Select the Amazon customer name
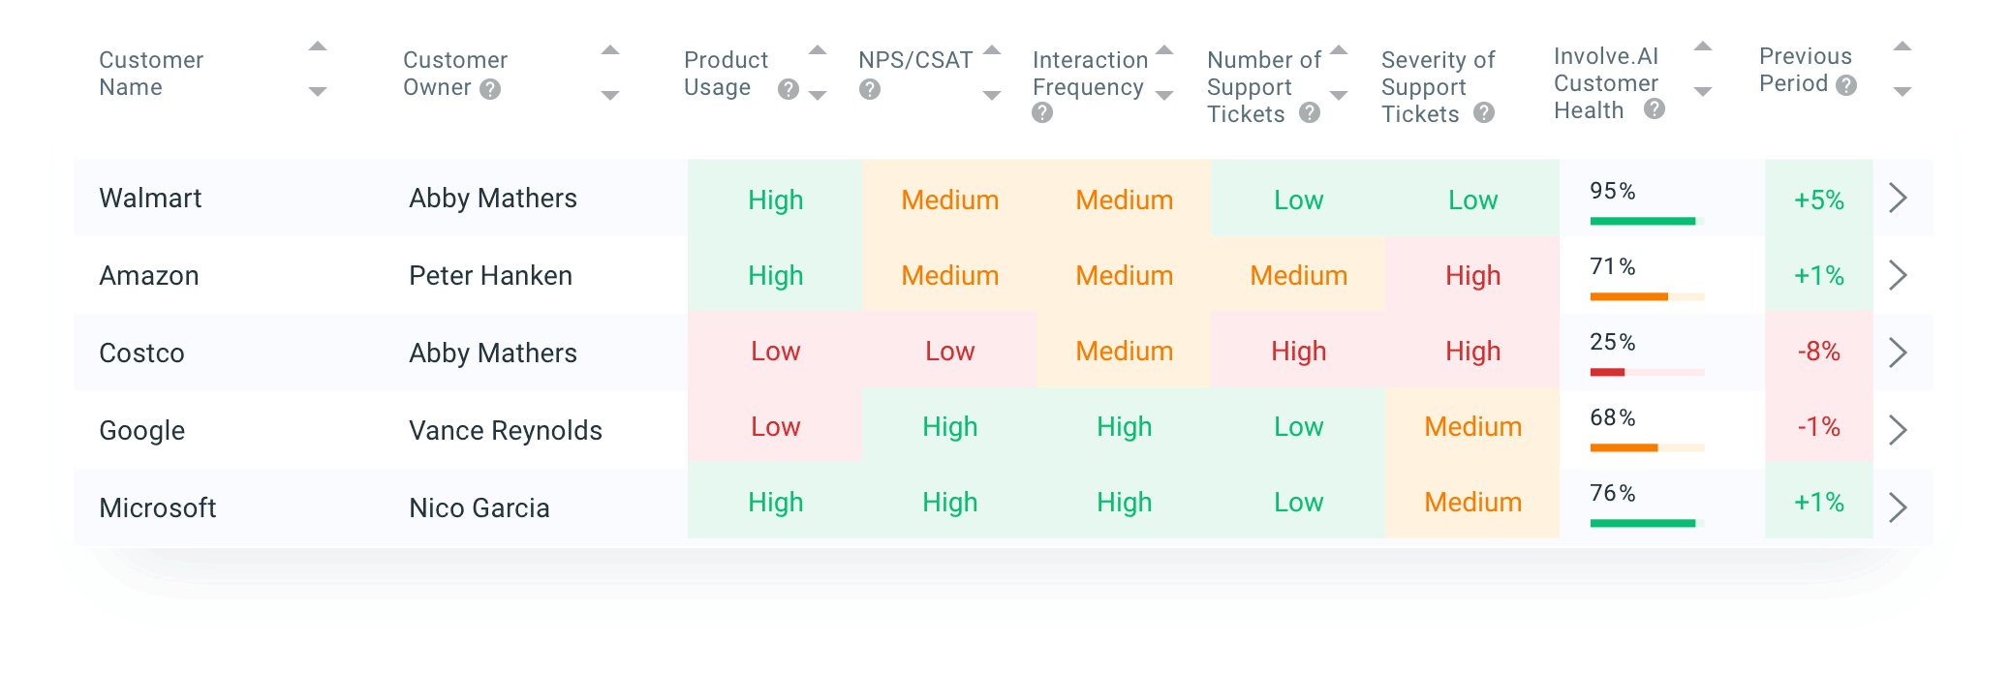This screenshot has height=676, width=2011. (x=149, y=276)
